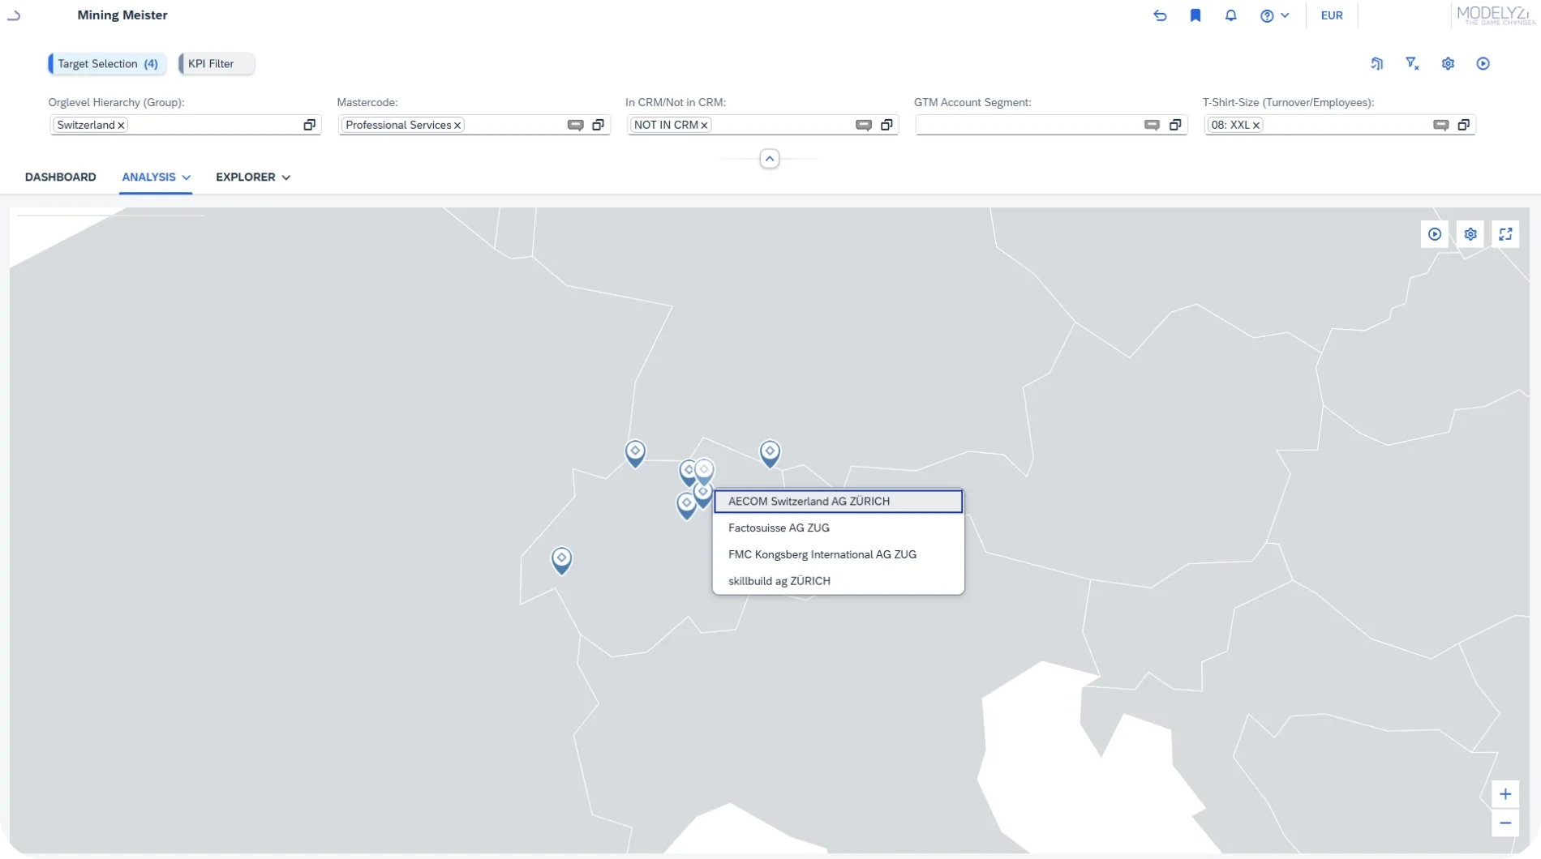Screen dimensions: 1541x859
Task: Go to the DASHBOARD tab
Action: [x=61, y=177]
